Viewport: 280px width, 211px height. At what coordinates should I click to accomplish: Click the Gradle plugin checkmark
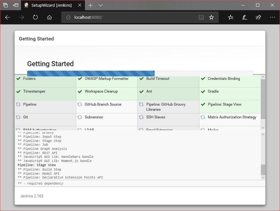203,92
